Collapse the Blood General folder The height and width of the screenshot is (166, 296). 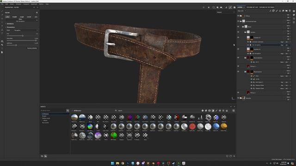245,71
